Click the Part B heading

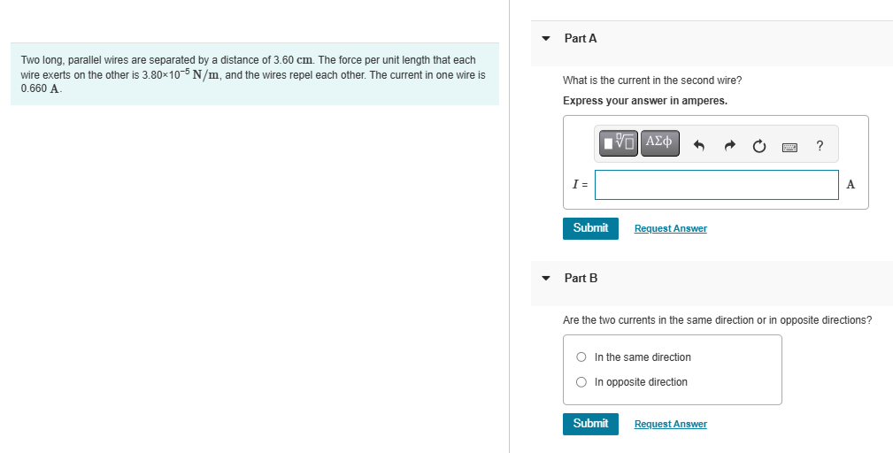click(x=581, y=279)
